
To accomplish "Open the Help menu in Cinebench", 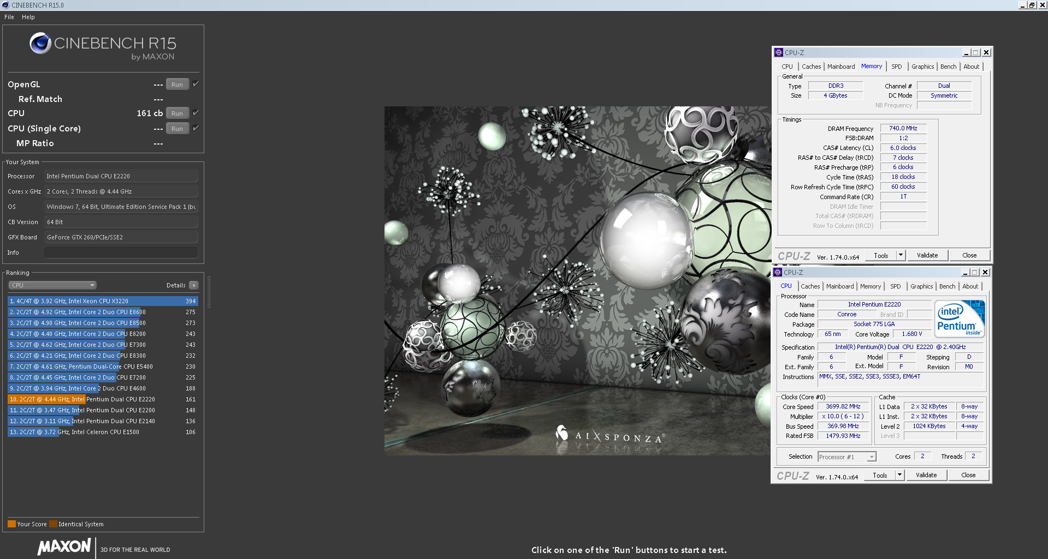I will pyautogui.click(x=28, y=17).
